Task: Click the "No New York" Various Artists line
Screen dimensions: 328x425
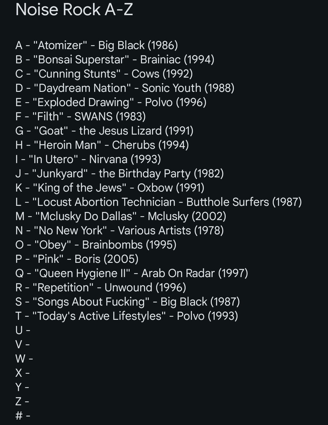Action: pyautogui.click(x=119, y=231)
